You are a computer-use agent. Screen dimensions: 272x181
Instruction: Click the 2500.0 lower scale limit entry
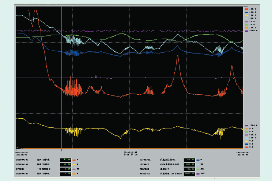[x=254, y=125]
